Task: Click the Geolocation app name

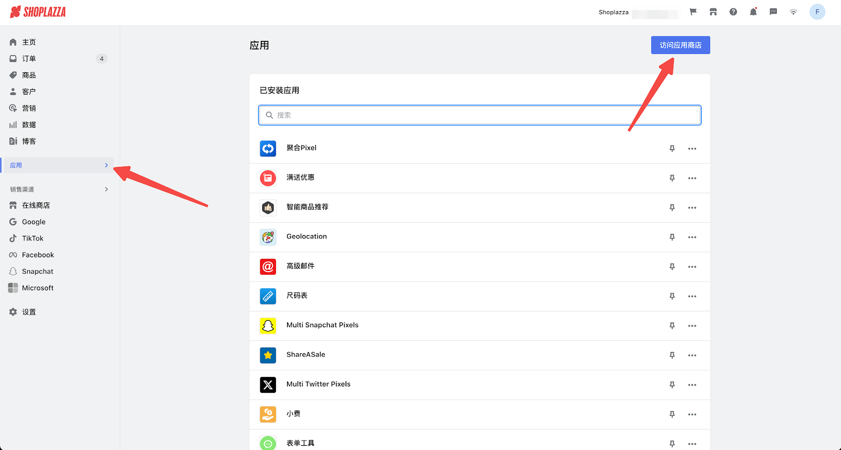Action: [x=306, y=236]
